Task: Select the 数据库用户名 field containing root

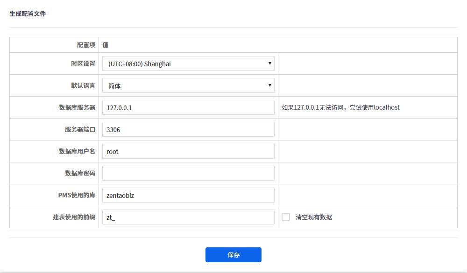Action: tap(188, 151)
